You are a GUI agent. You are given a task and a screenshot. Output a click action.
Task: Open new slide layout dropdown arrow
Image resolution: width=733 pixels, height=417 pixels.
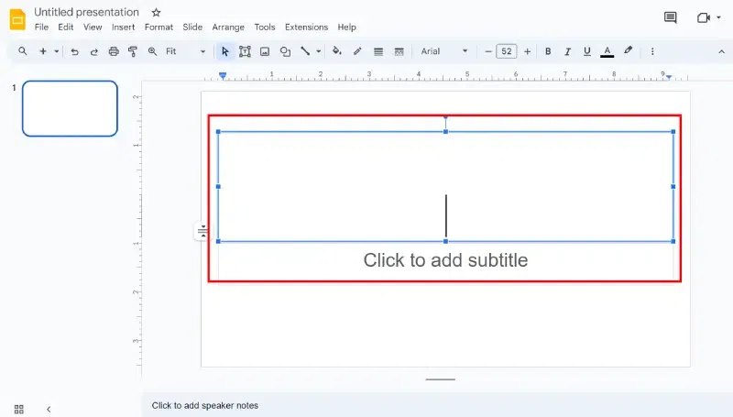[56, 51]
